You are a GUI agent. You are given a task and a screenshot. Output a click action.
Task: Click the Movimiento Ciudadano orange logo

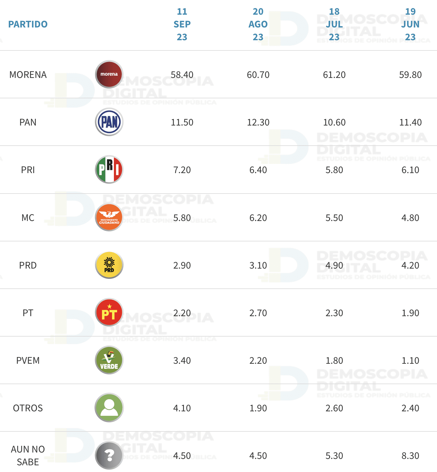click(109, 217)
